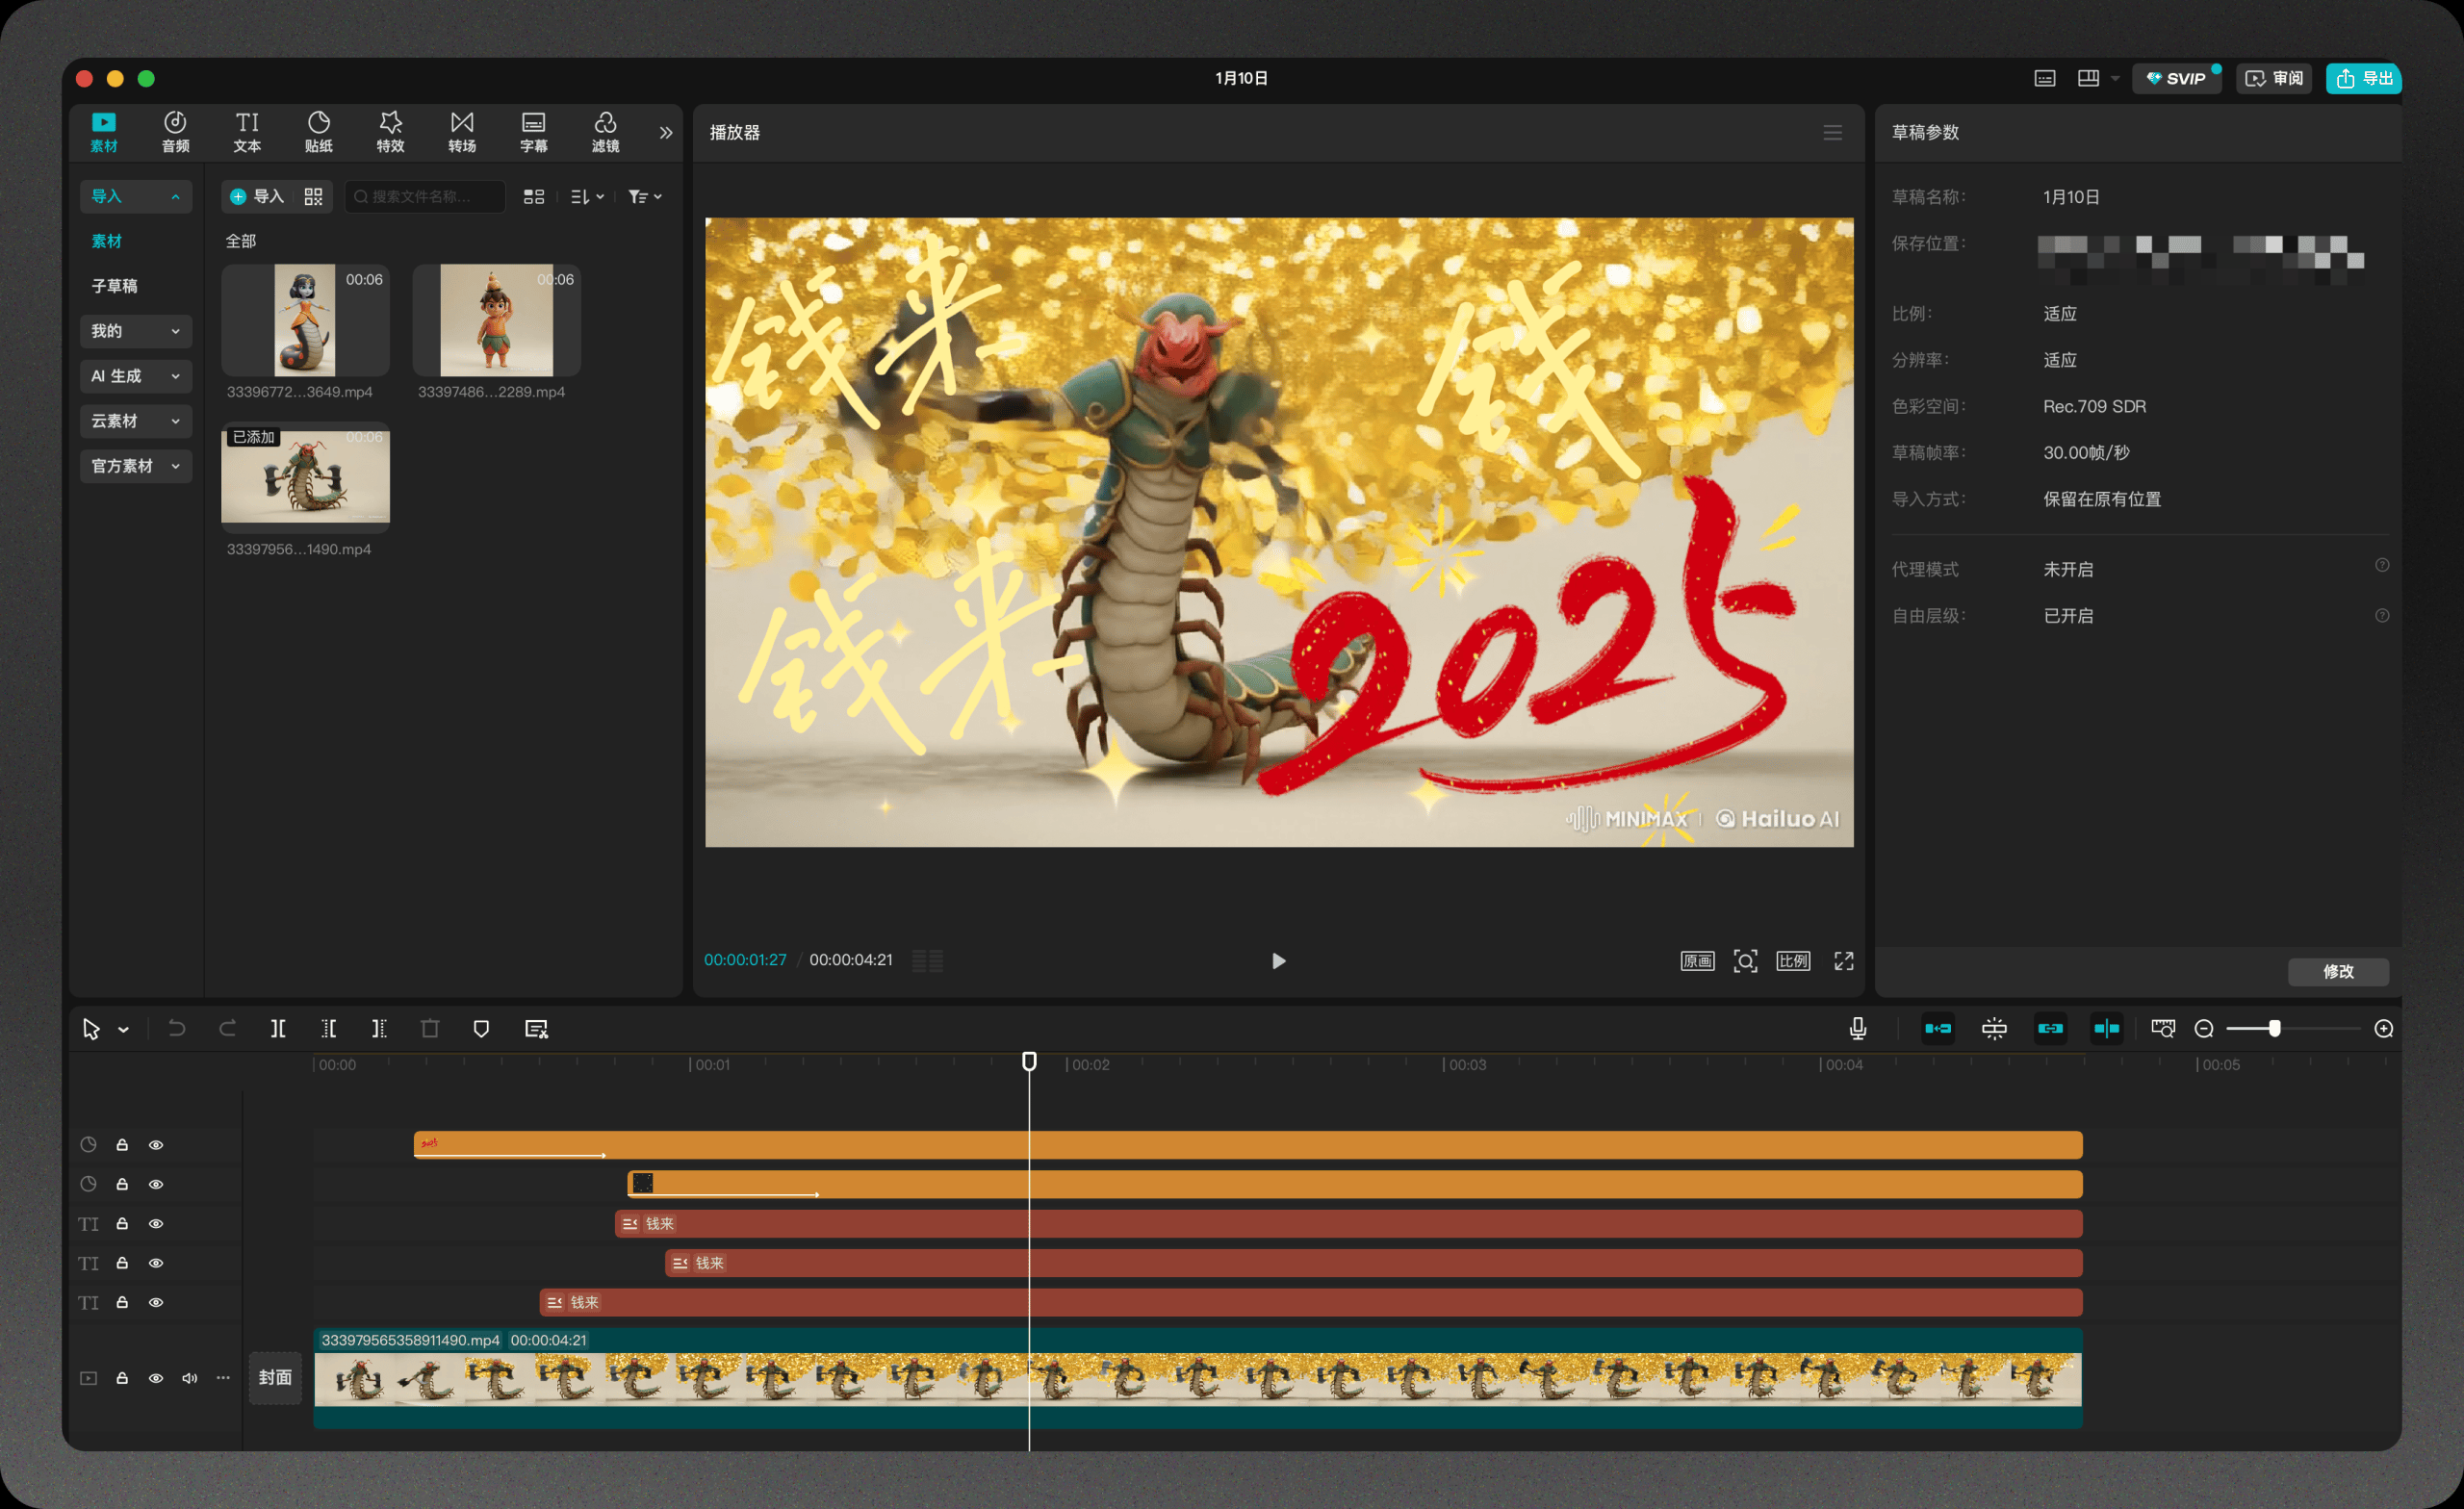Image resolution: width=2464 pixels, height=1509 pixels.
Task: Toggle preview axis icon
Action: pyautogui.click(x=2106, y=1028)
